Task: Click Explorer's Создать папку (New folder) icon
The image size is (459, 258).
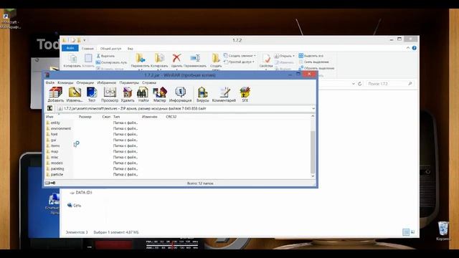Action: pos(216,58)
